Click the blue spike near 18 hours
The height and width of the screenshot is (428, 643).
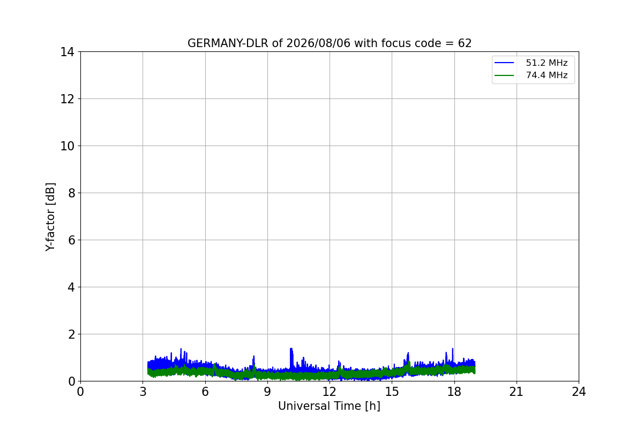pos(452,356)
